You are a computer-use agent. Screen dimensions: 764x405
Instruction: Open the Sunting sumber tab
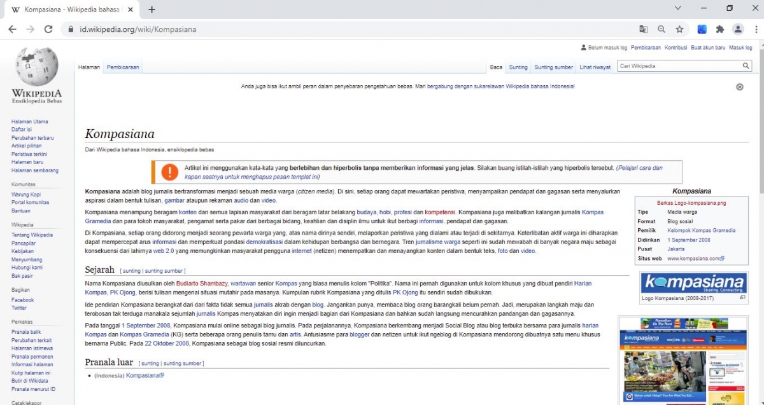(553, 67)
